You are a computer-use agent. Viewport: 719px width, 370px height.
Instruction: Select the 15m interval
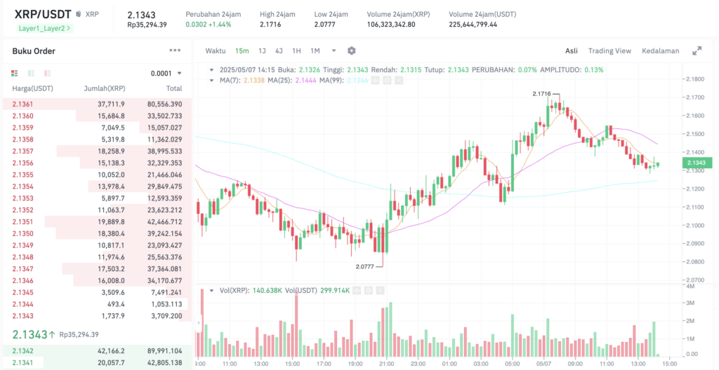click(242, 51)
